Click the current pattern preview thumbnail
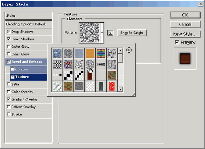Viewport: 205px width, 149px height. (89, 33)
